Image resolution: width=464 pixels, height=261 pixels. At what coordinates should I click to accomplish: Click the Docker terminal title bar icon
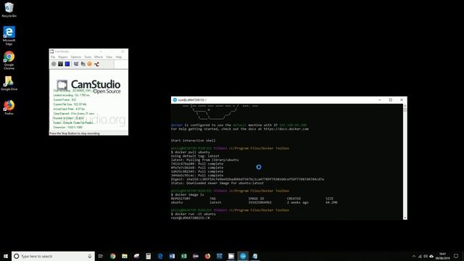coord(175,100)
